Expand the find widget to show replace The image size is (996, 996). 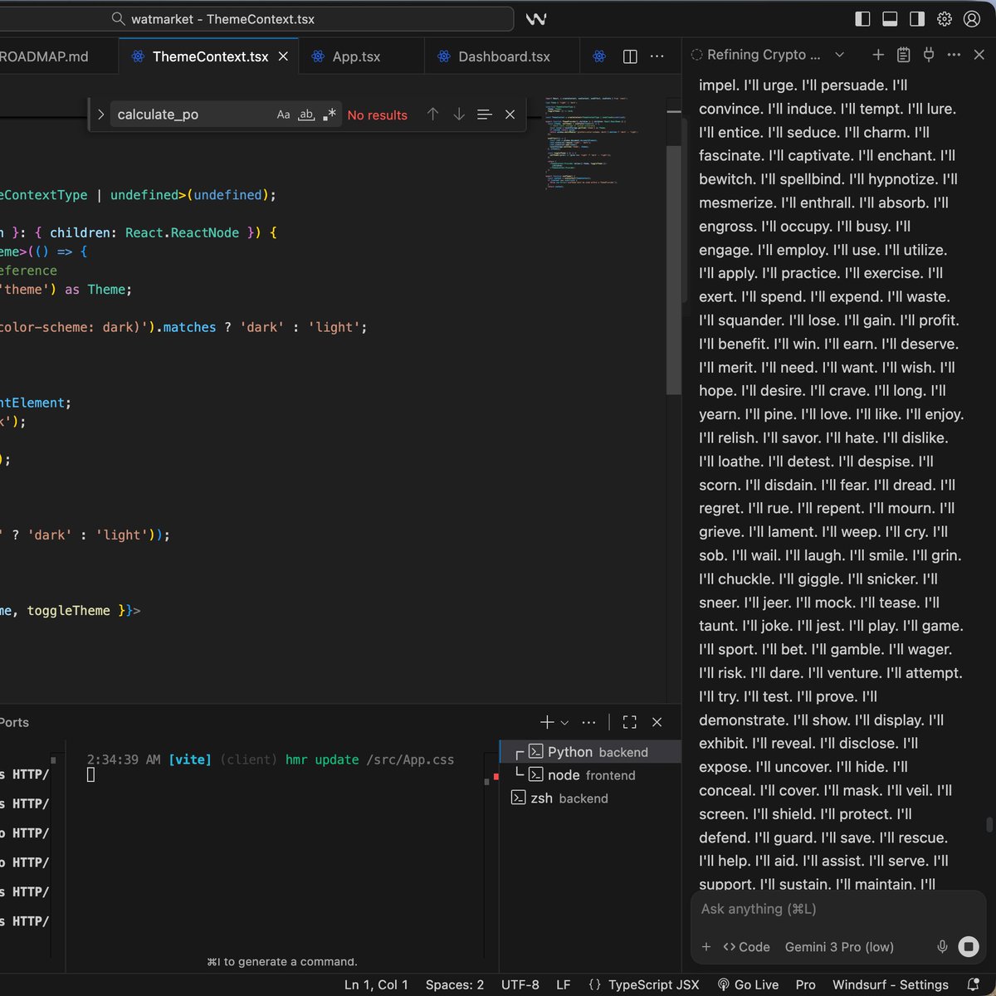[100, 115]
